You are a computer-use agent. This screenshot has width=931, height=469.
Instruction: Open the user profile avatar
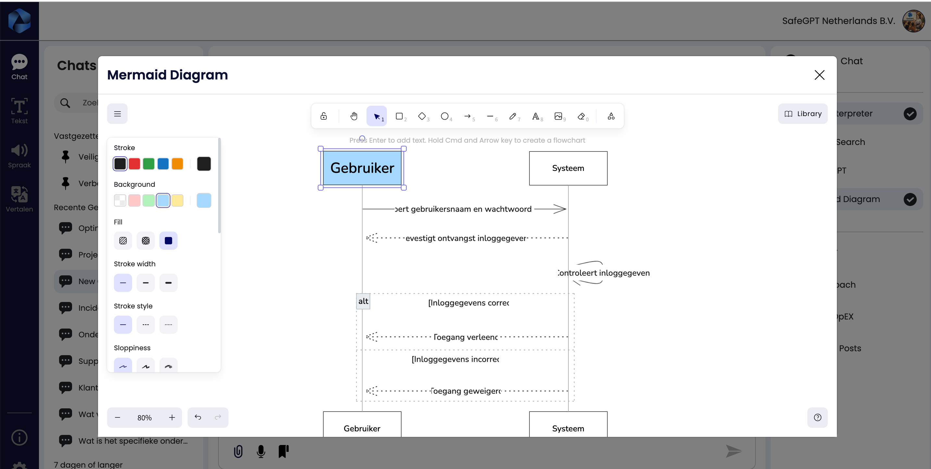(x=913, y=21)
